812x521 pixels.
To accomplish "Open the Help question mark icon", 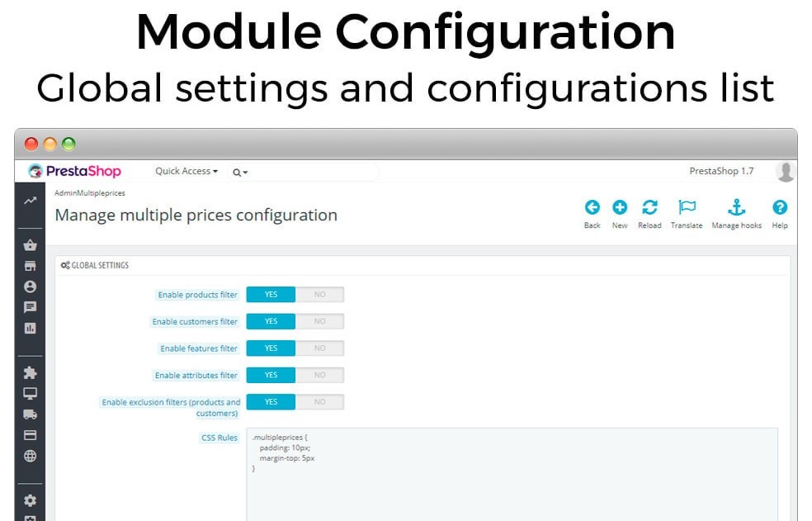I will coord(780,208).
